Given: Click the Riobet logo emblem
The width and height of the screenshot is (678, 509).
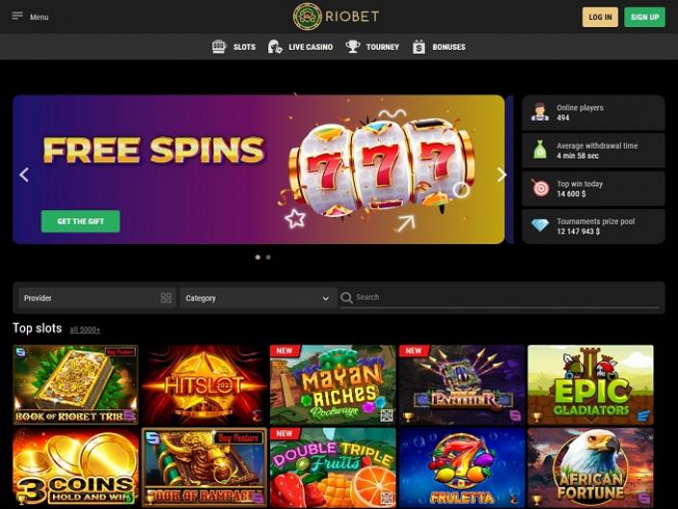Looking at the screenshot, I should click(x=307, y=16).
